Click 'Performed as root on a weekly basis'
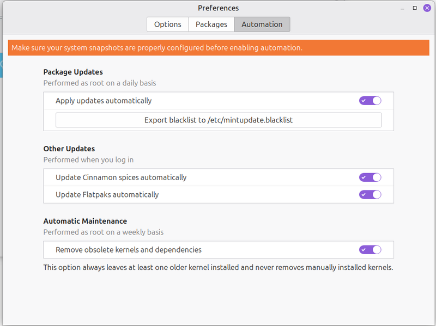This screenshot has width=436, height=326. (x=104, y=232)
